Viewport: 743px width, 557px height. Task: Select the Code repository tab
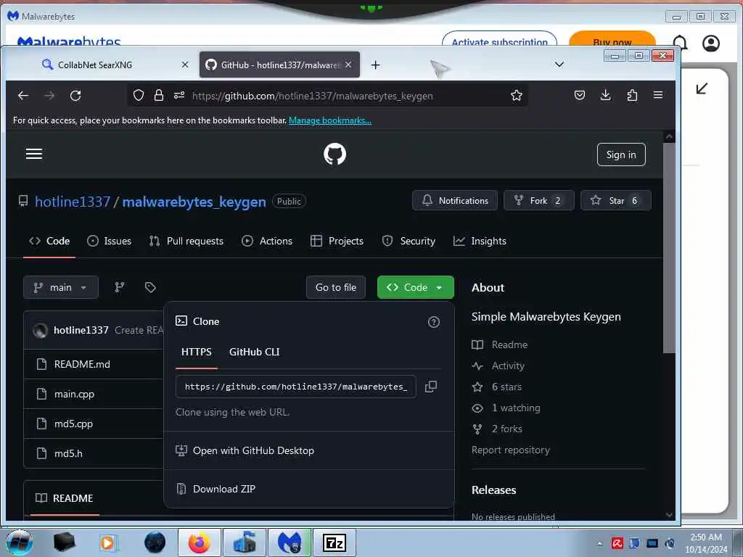(x=49, y=241)
